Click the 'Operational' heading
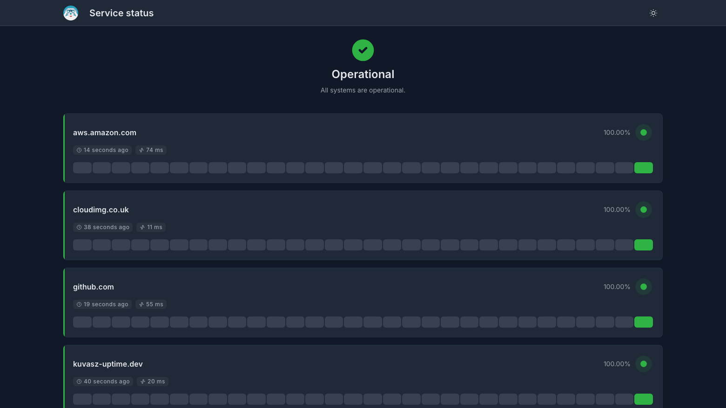 point(363,74)
